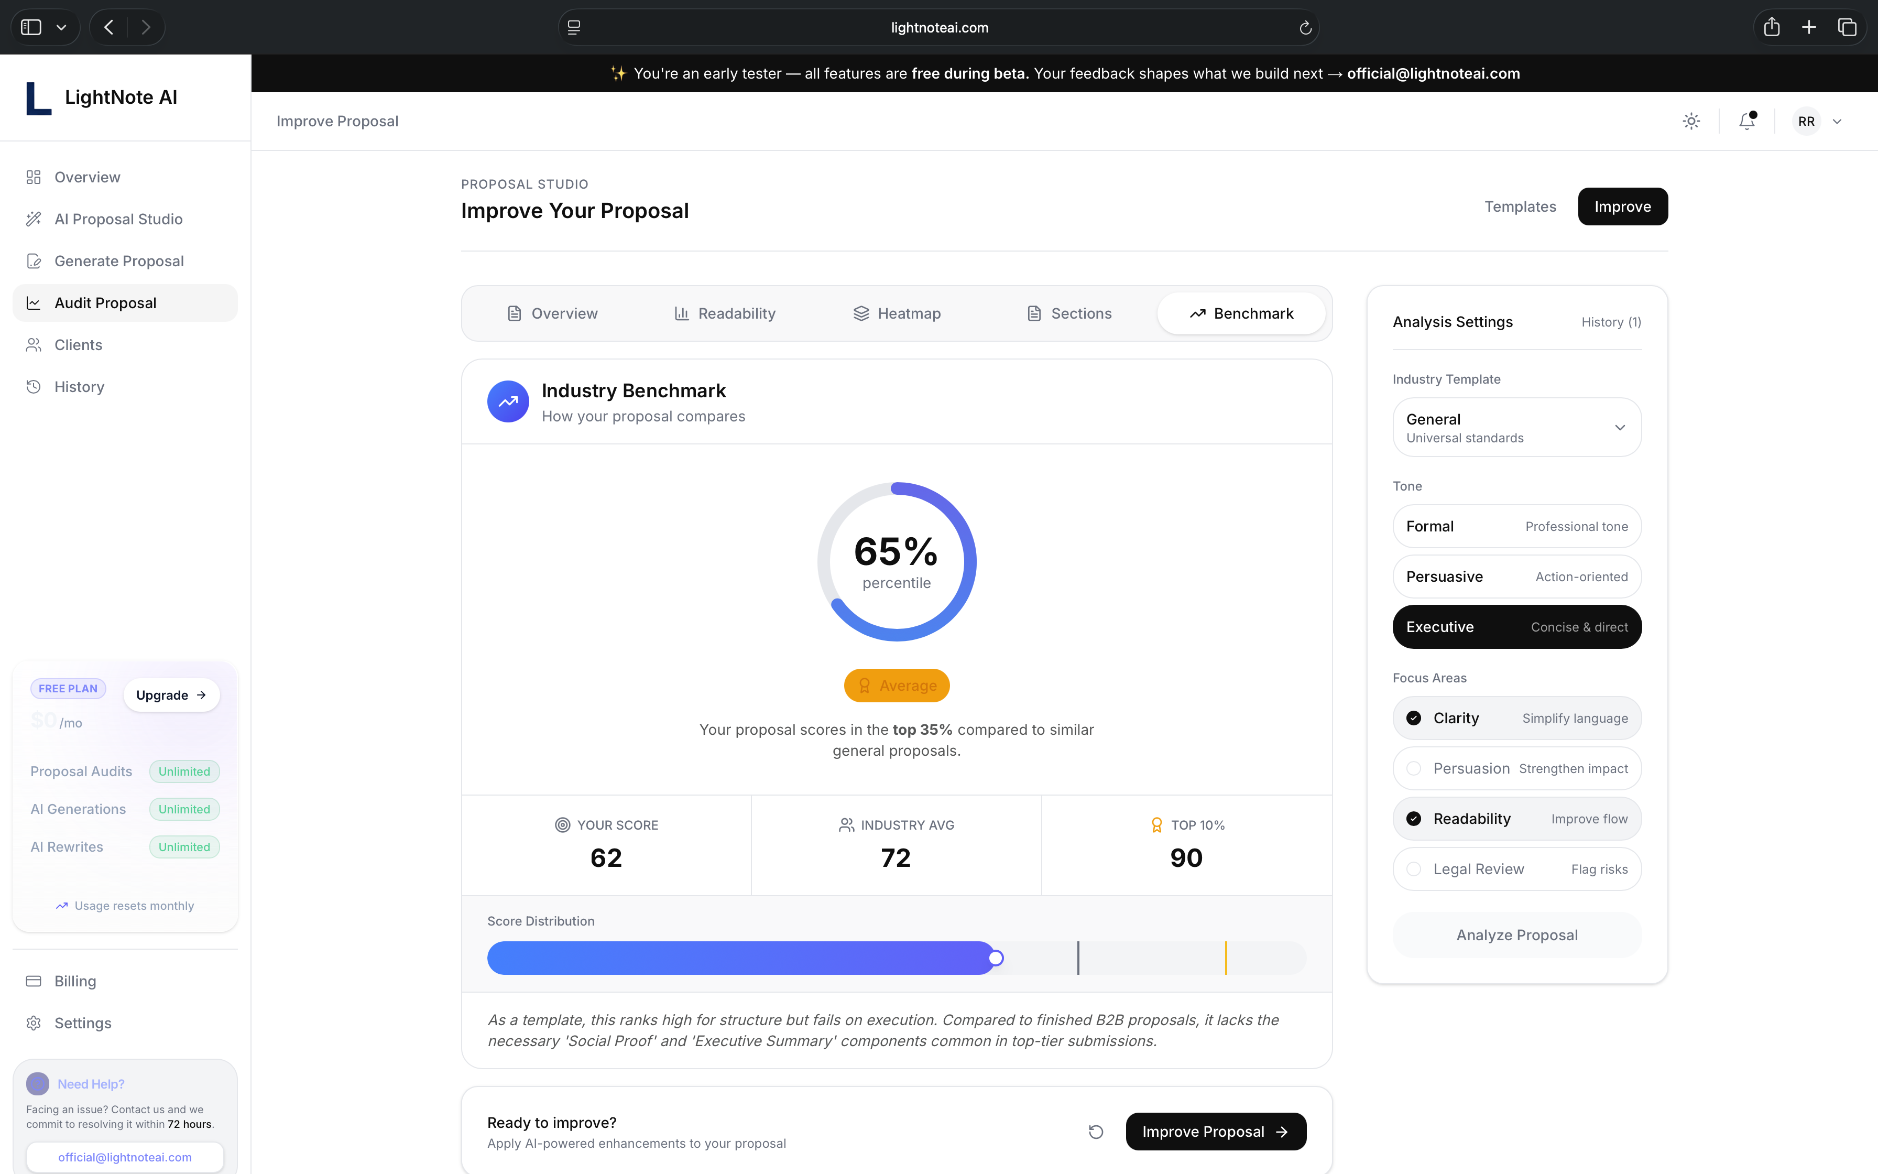Click the Safari page reload icon
Image resolution: width=1878 pixels, height=1174 pixels.
tap(1305, 28)
